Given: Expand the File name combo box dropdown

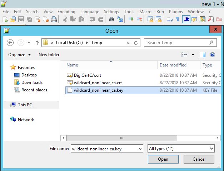Looking at the screenshot, I should click(x=140, y=149).
